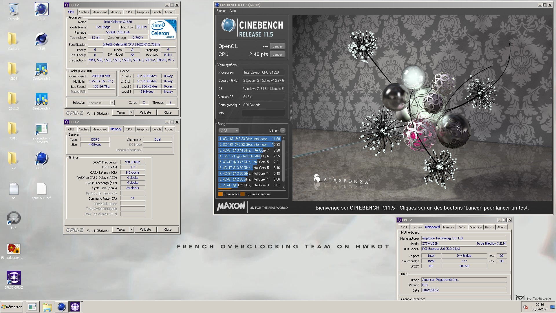556x313 pixels.
Task: Select SPD tab in top CPU-Z window
Action: point(129,12)
